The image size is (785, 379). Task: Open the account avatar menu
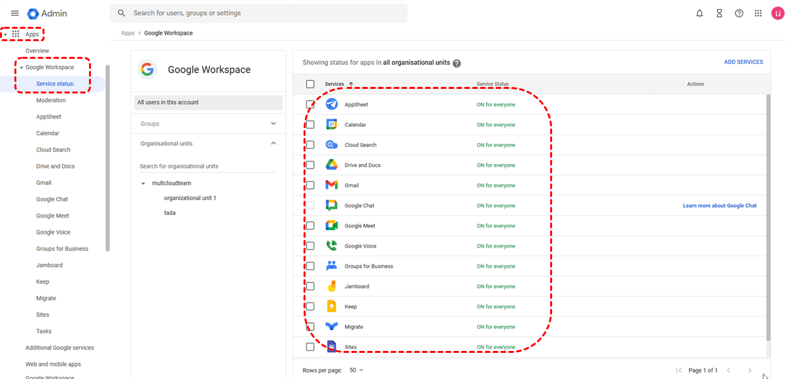pyautogui.click(x=777, y=13)
